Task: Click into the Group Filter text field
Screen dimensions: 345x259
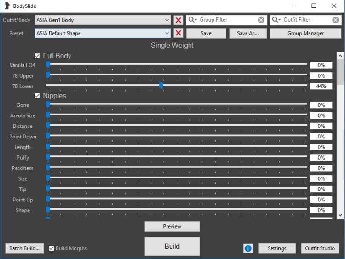Action: (228, 20)
